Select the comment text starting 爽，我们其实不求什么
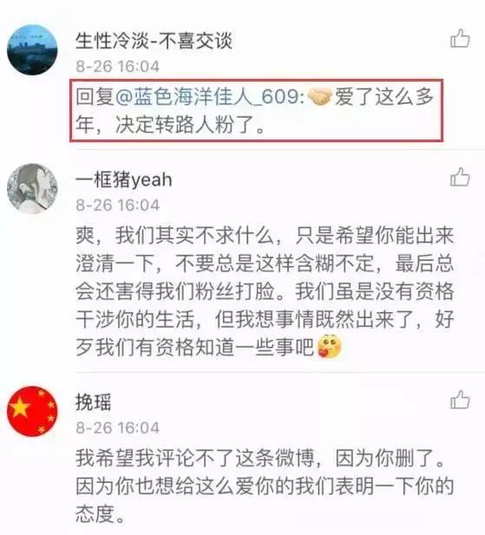The width and height of the screenshot is (485, 535). [265, 291]
